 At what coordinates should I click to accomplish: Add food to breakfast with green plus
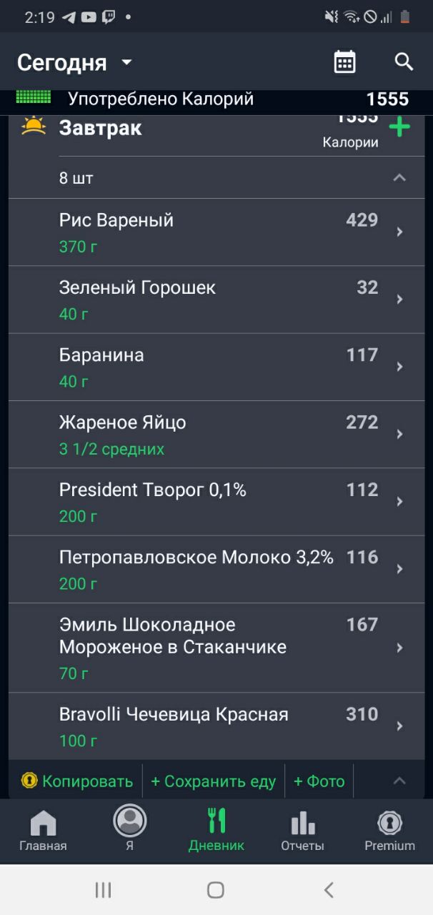click(399, 129)
